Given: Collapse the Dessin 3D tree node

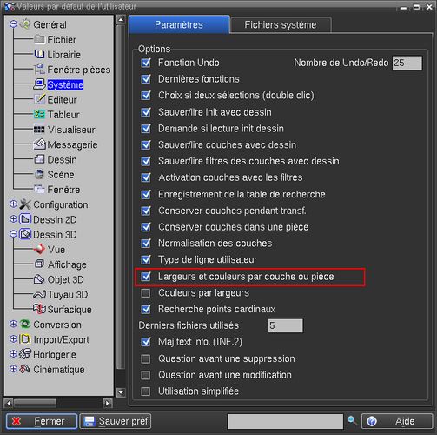Looking at the screenshot, I should coord(13,234).
